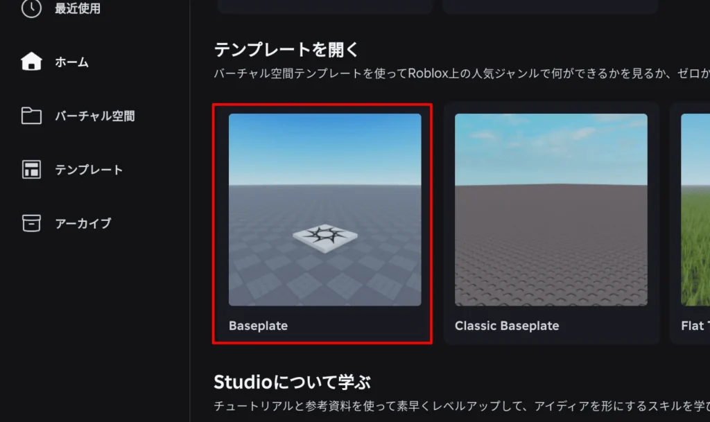
Task: Click the house icon beside ホーム
Action: click(x=31, y=62)
